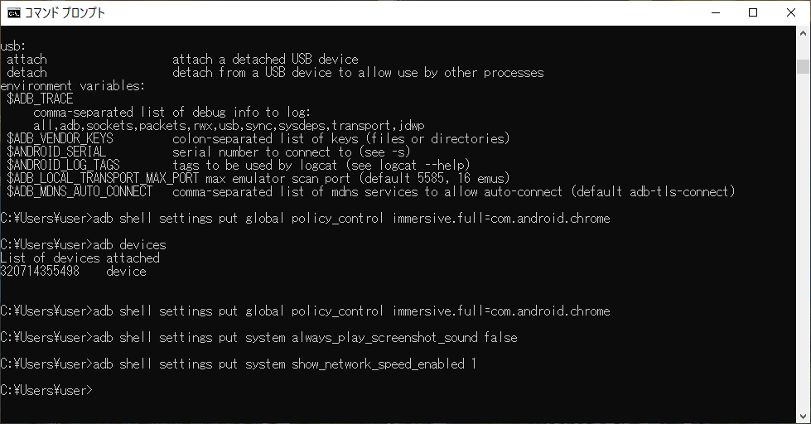Open the Command Prompt system menu icon

(14, 13)
